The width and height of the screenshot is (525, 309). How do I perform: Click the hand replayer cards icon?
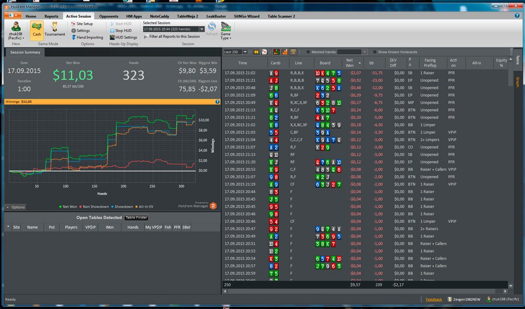[x=264, y=52]
